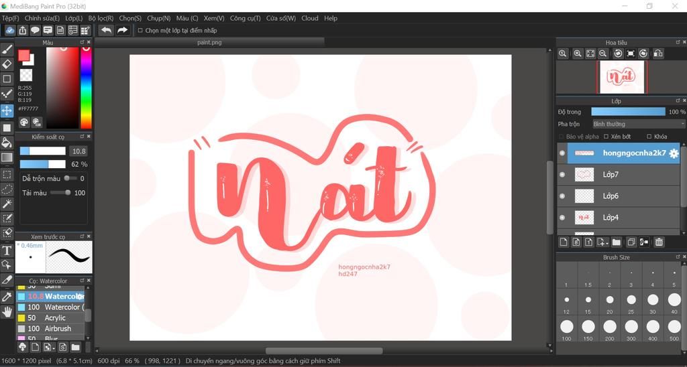Open layer settings gear for hongngocnha2k7
Image resolution: width=687 pixels, height=367 pixels.
[x=674, y=153]
